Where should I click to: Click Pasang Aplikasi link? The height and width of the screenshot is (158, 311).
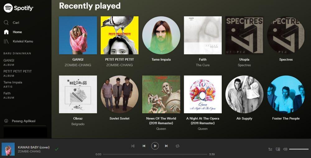pyautogui.click(x=24, y=121)
